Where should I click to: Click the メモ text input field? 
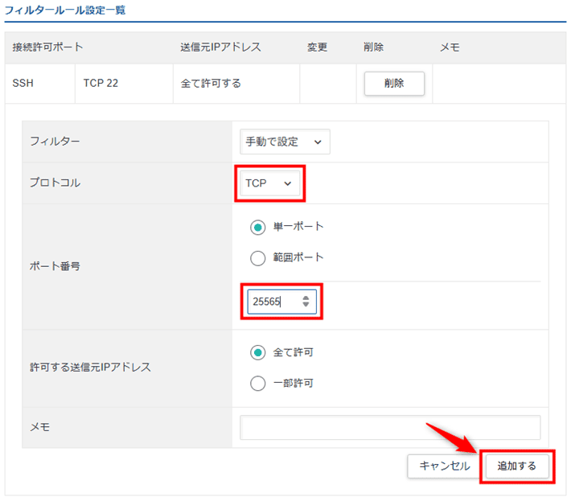(390, 428)
